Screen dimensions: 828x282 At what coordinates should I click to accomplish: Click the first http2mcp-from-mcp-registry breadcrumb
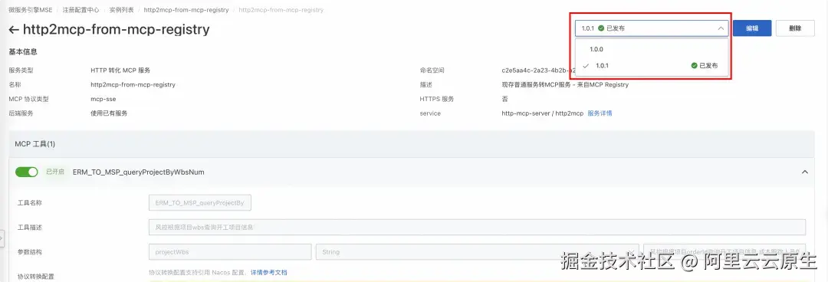186,10
